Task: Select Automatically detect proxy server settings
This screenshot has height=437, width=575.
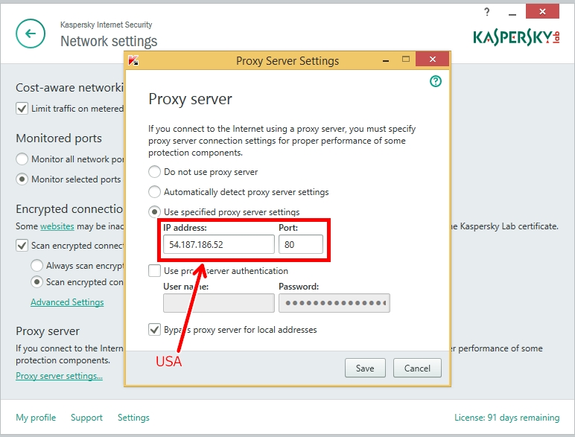Action: [154, 192]
